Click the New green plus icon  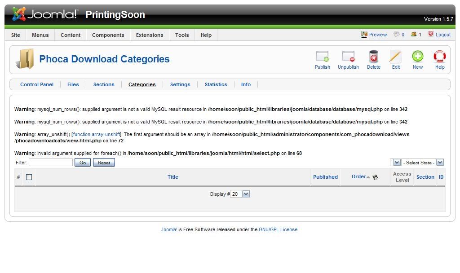pos(417,56)
